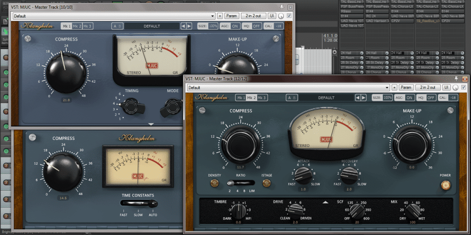Click the COMPRESS knob in the Mk 2 window
Image resolution: width=471 pixels, height=235 pixels.
(x=241, y=145)
